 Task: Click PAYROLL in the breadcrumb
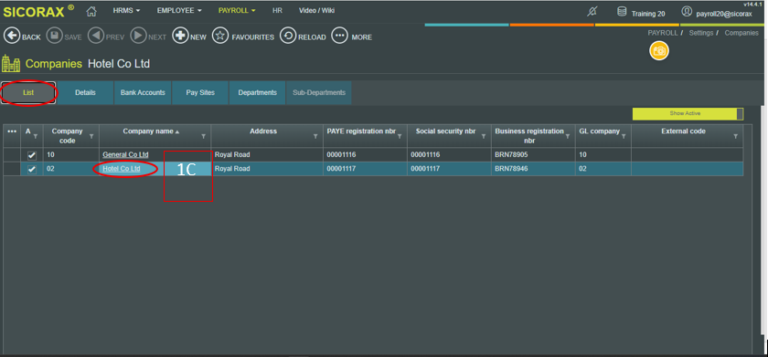point(663,33)
